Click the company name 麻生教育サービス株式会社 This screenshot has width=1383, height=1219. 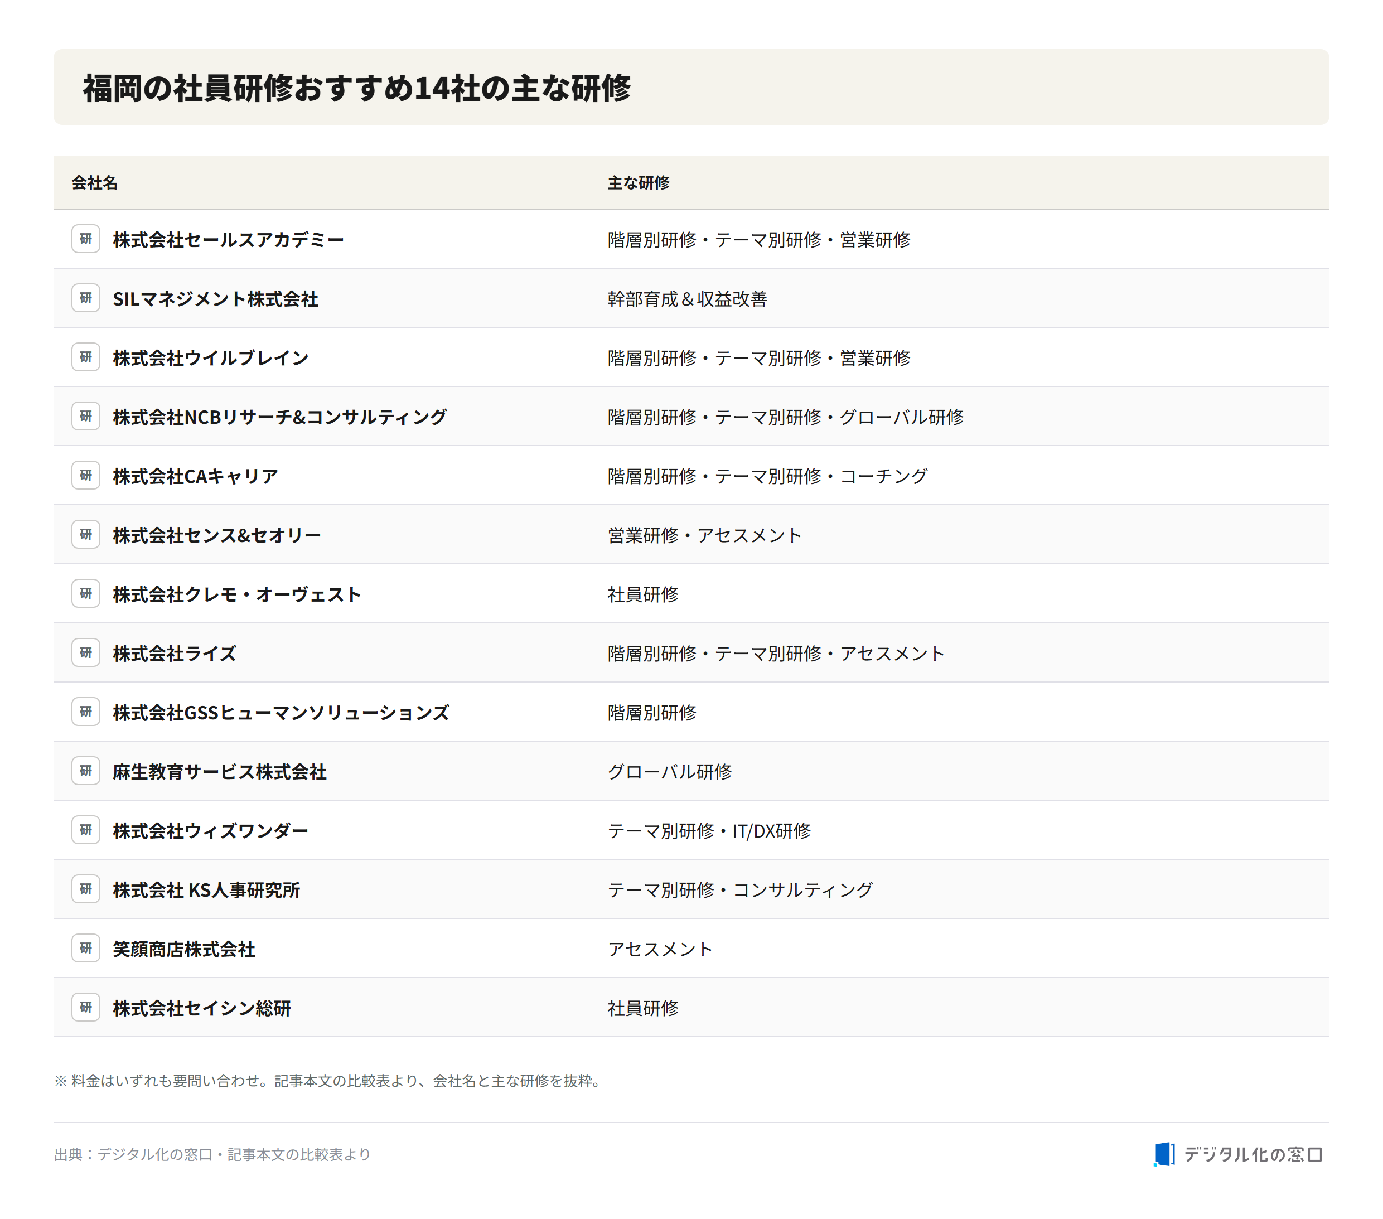coord(220,772)
